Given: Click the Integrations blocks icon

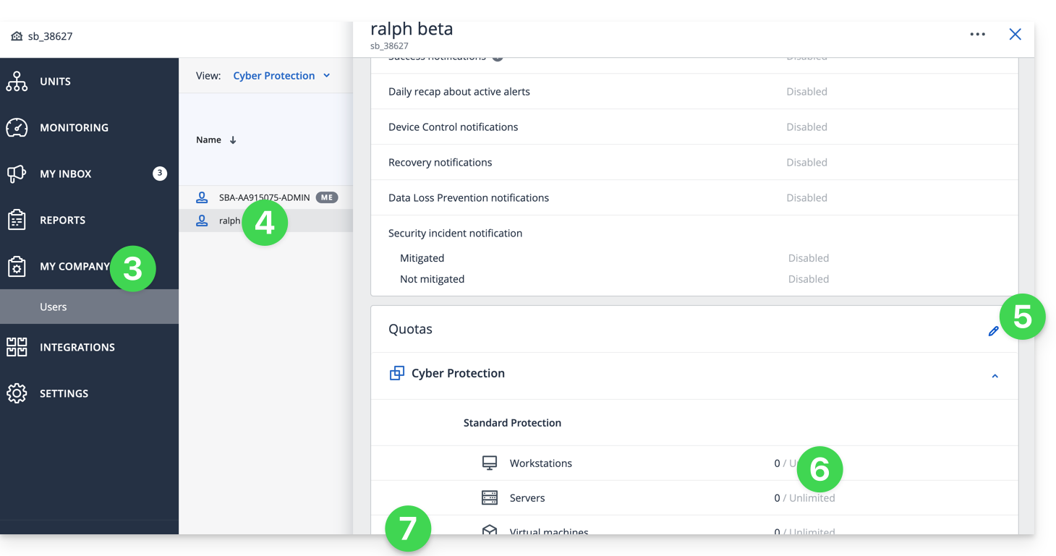Looking at the screenshot, I should (17, 347).
